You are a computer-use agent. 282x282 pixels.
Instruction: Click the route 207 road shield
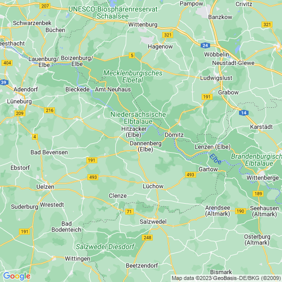point(45,6)
